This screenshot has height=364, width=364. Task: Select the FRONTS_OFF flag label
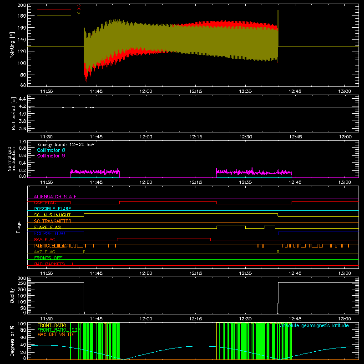(x=48, y=258)
